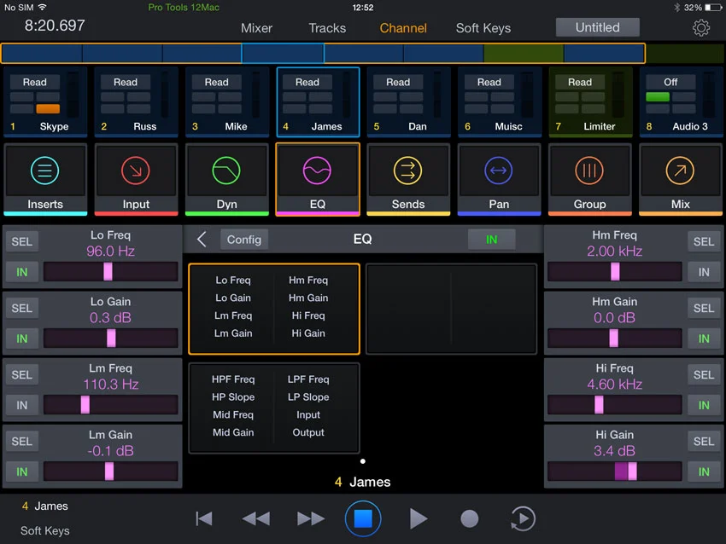Click the Lm Freq slider handle
This screenshot has width=726, height=544.
85,405
